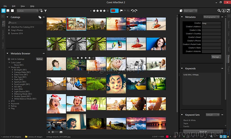Click the magnifier search icon
231x139 pixels.
tap(219, 11)
